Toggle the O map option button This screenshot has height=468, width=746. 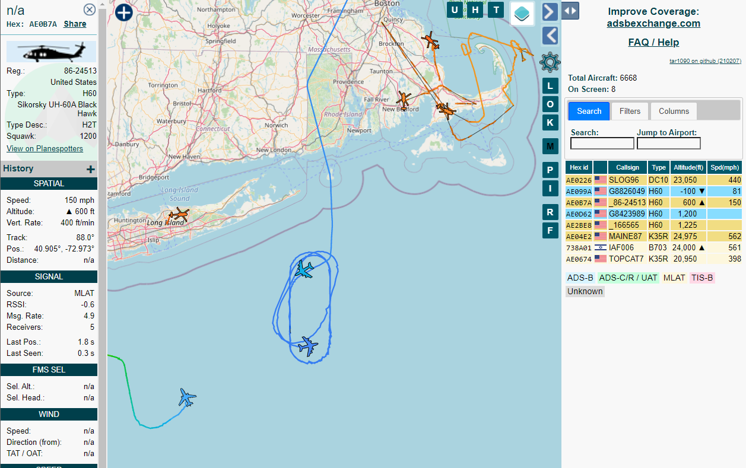[550, 104]
